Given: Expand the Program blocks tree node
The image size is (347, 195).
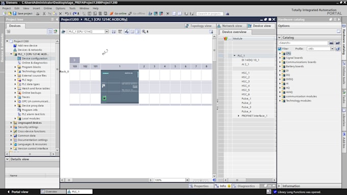Looking at the screenshot, I should pos(15,67).
